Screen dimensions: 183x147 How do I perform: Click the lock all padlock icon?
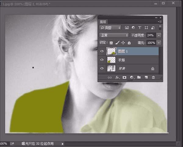click(129, 43)
